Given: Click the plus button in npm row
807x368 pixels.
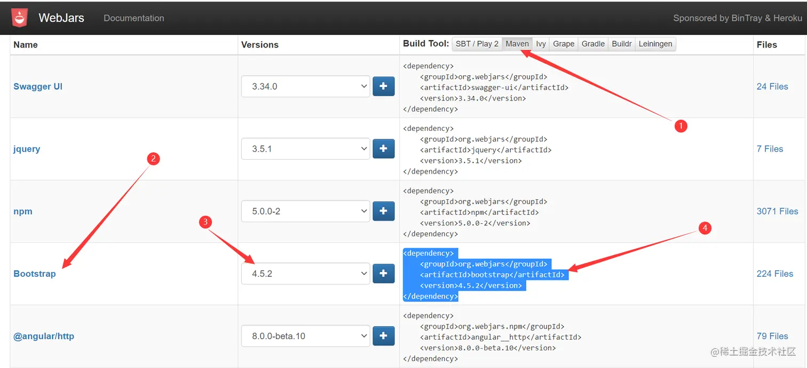Looking at the screenshot, I should point(383,211).
